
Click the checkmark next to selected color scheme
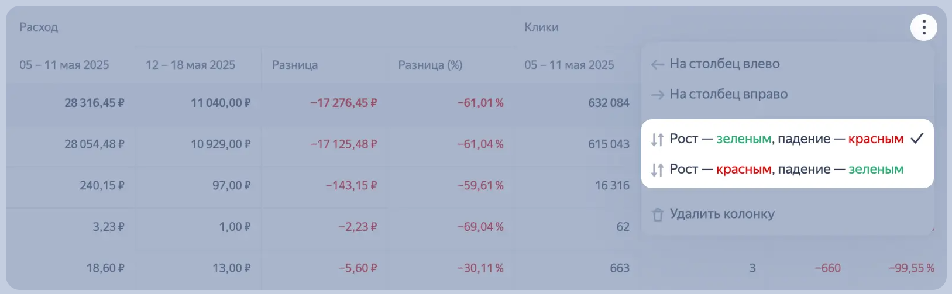pyautogui.click(x=917, y=139)
